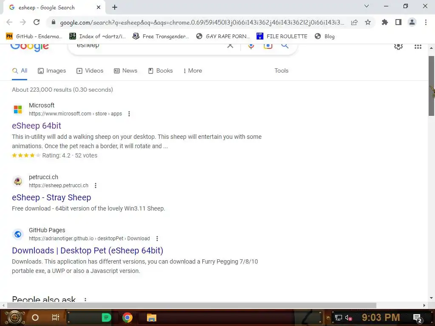
Task: Open the Chrome three-dot menu
Action: coord(426,22)
